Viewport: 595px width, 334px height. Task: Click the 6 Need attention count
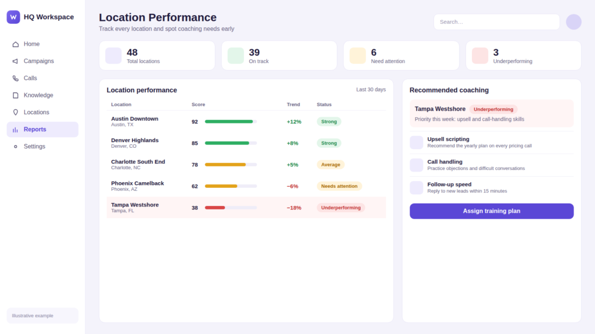[374, 52]
